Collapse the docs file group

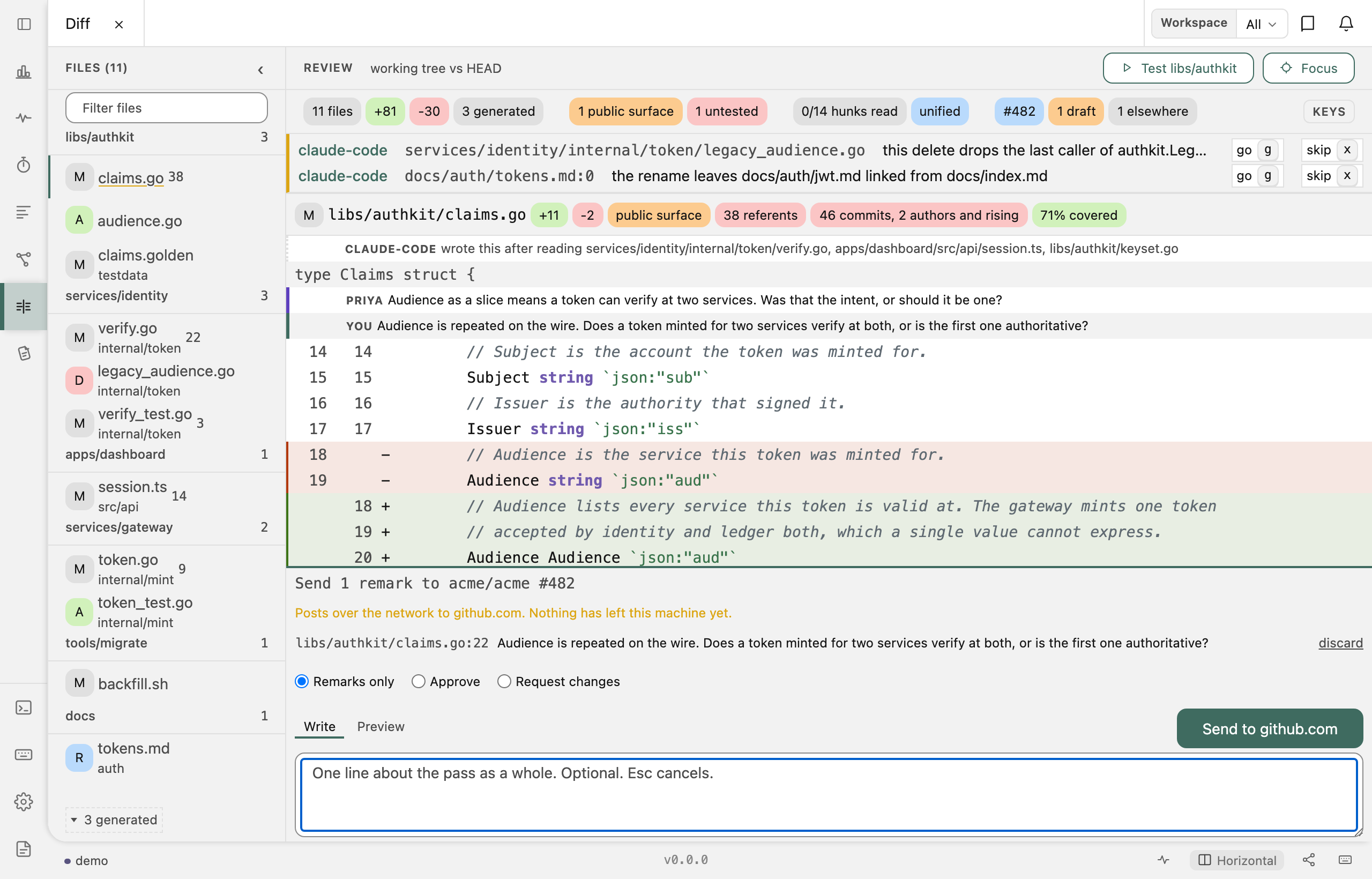(166, 716)
